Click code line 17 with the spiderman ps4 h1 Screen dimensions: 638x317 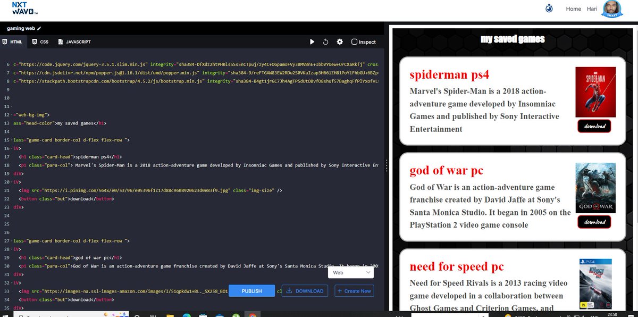(71, 157)
